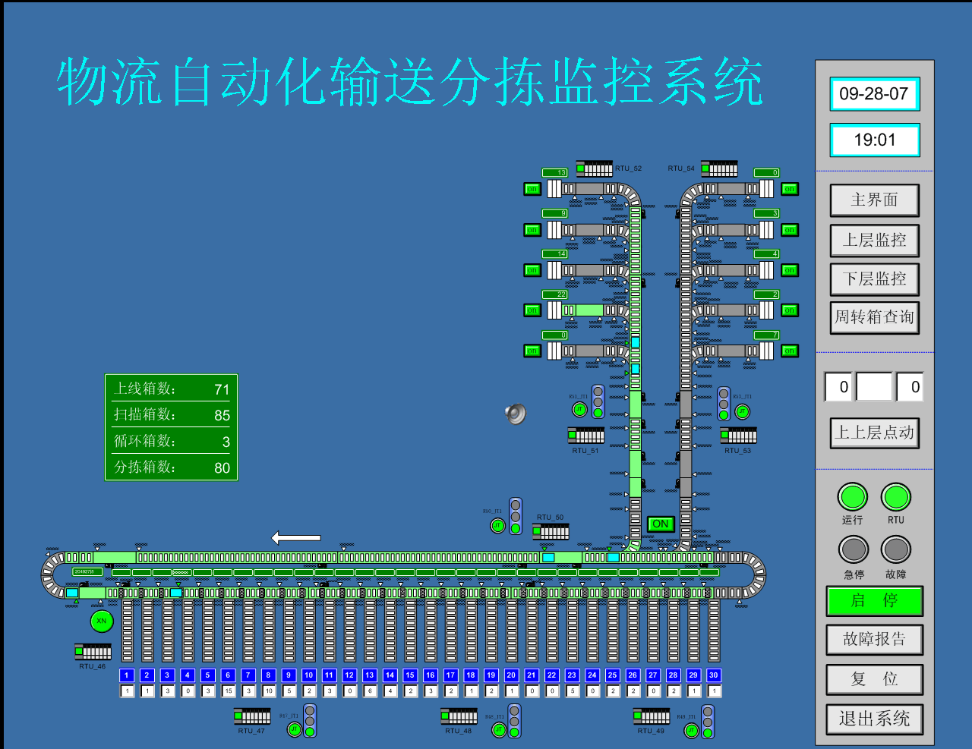Click the speaker alarm icon near RTU_51

tap(516, 414)
